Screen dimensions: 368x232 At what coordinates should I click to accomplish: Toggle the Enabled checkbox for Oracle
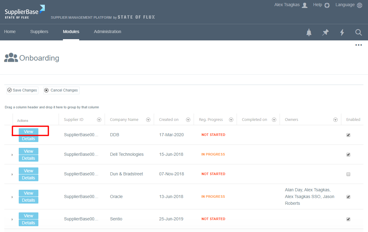coord(348,197)
